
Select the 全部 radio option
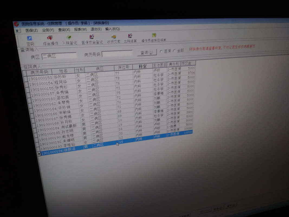tap(174, 51)
